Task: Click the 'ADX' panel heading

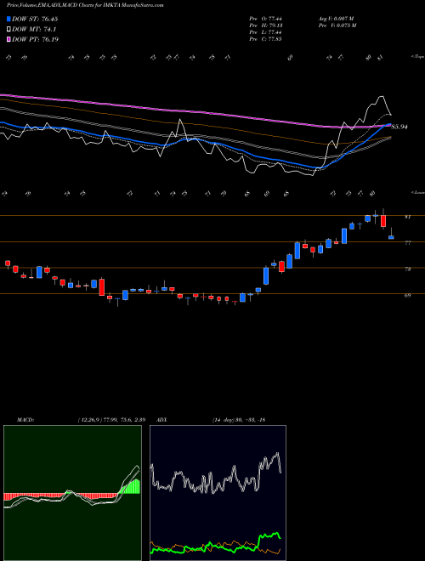Action: (x=161, y=420)
